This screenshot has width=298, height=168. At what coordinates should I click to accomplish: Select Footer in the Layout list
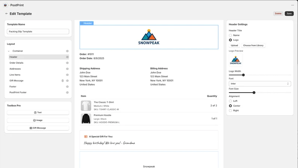39,87
